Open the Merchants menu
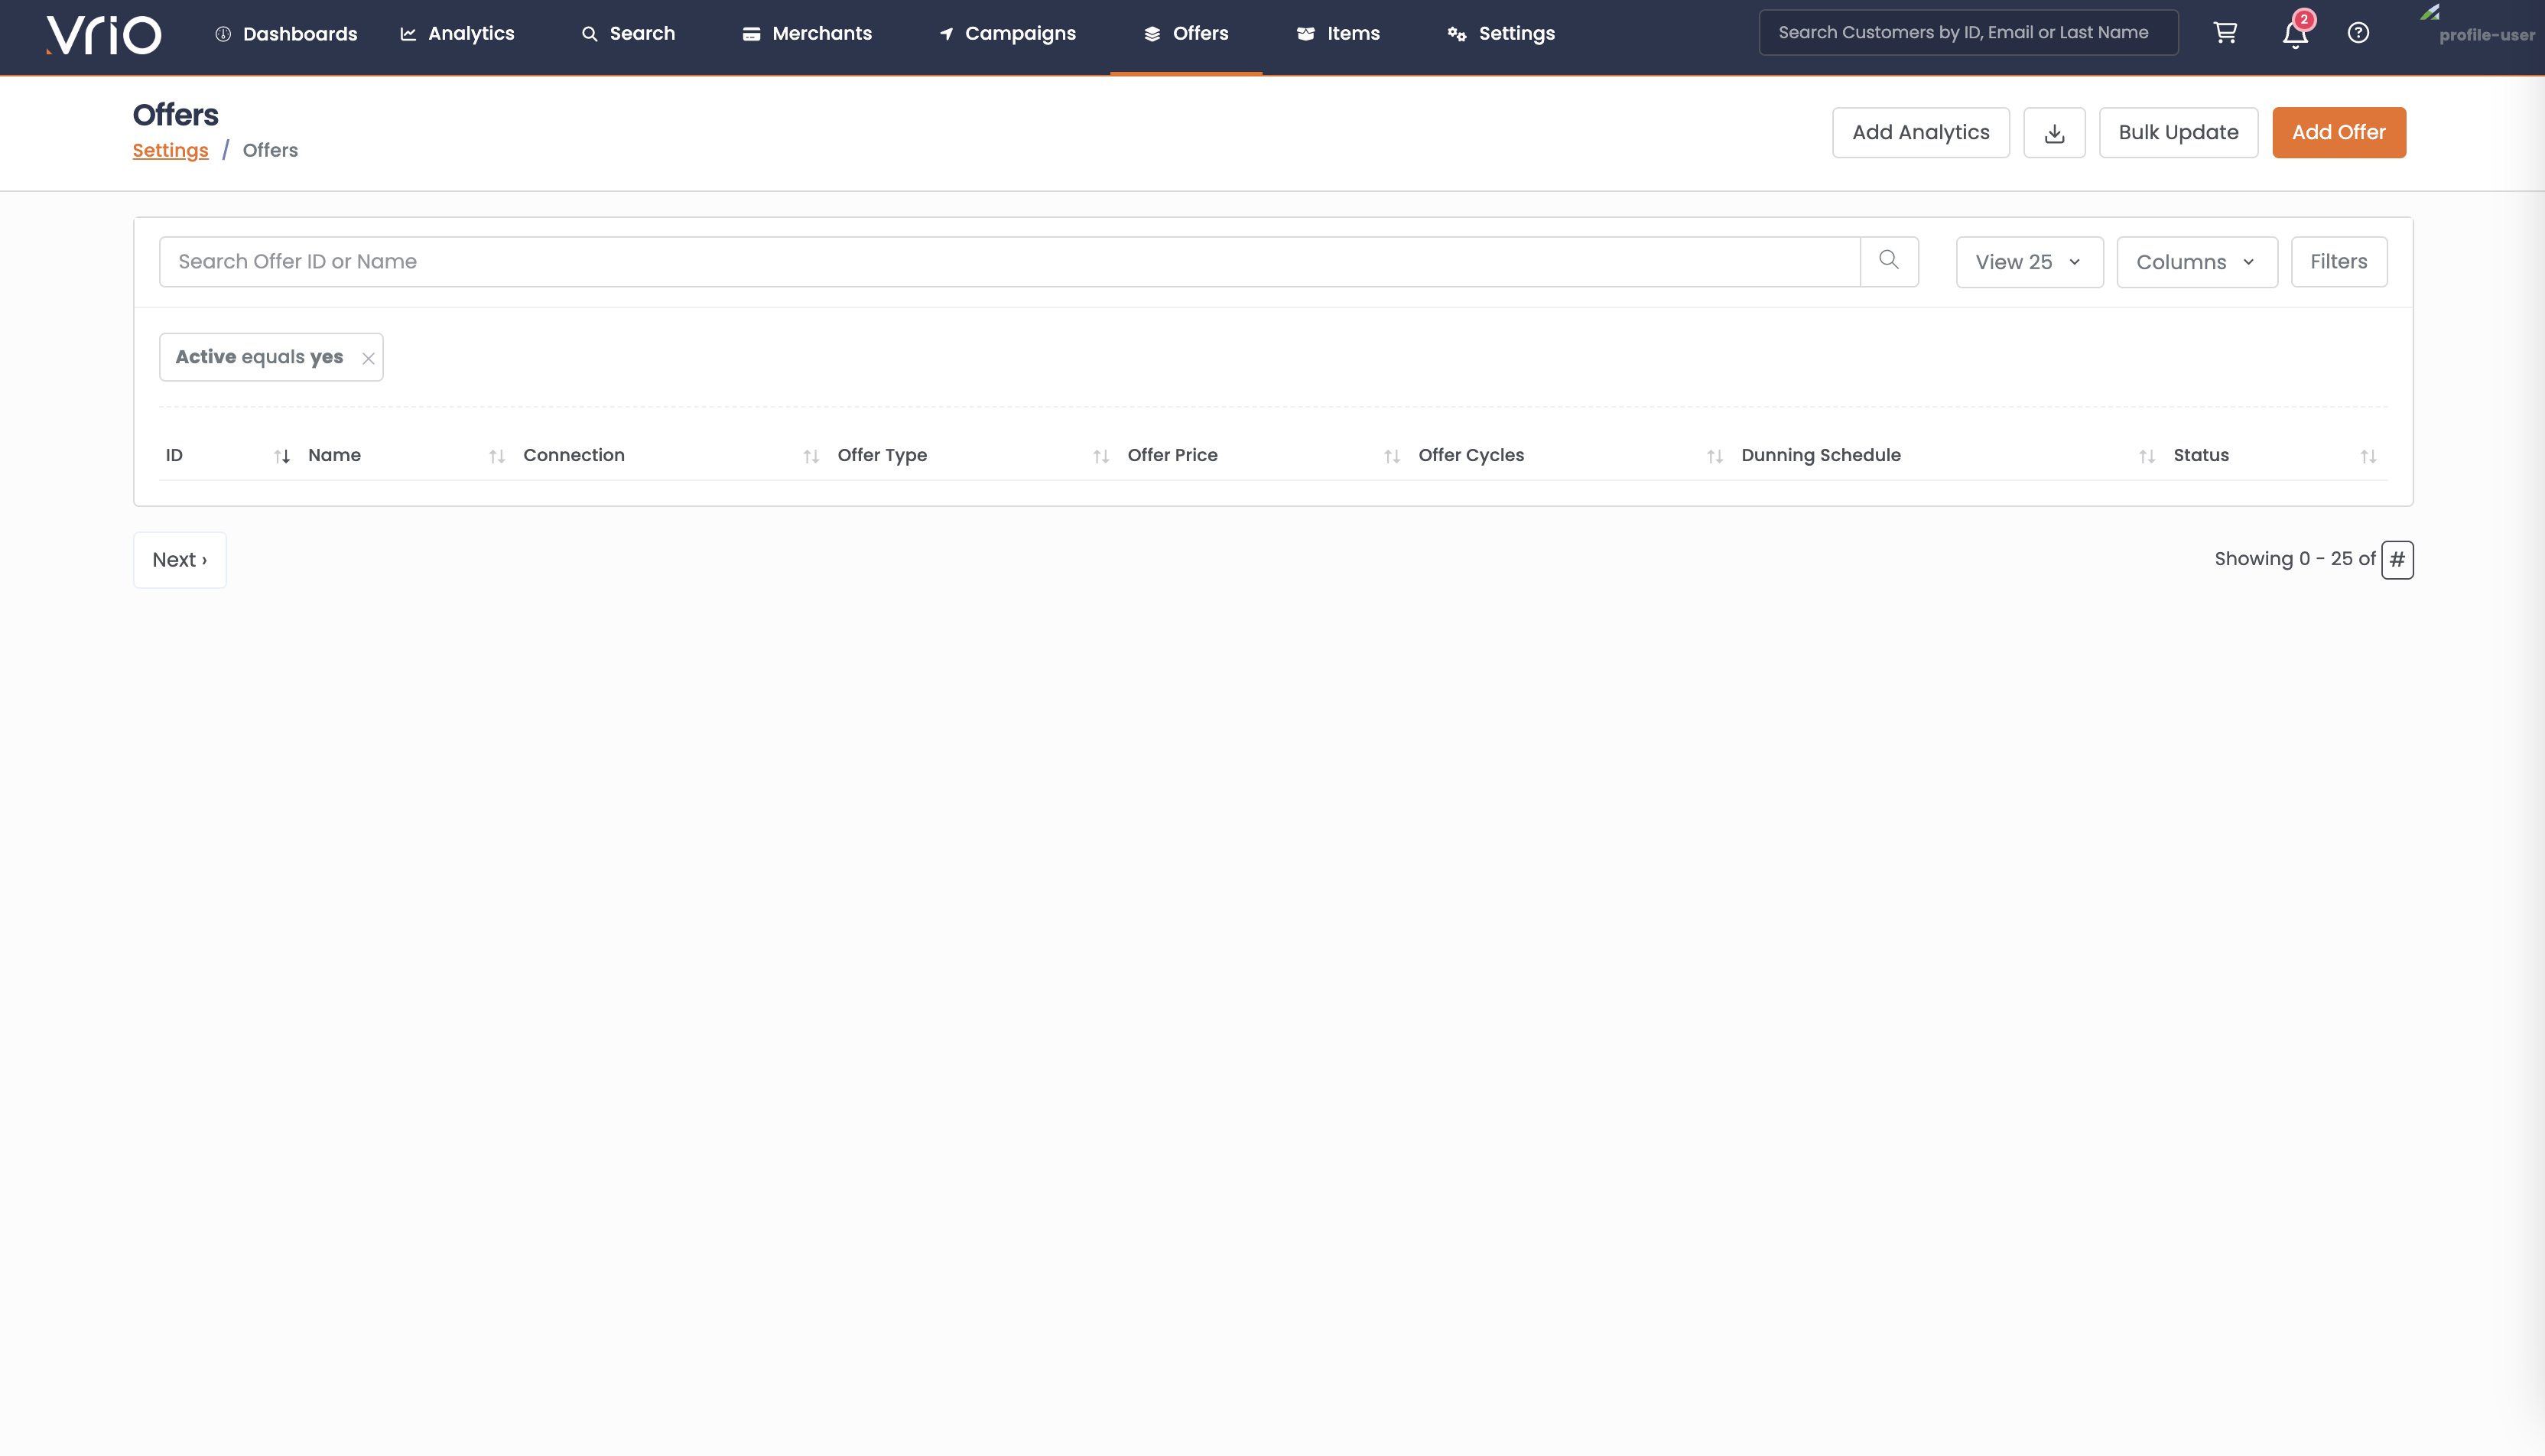 (807, 34)
